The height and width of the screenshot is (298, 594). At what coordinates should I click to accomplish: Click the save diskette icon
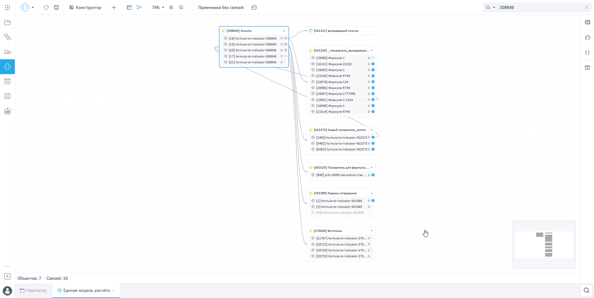pos(56,7)
